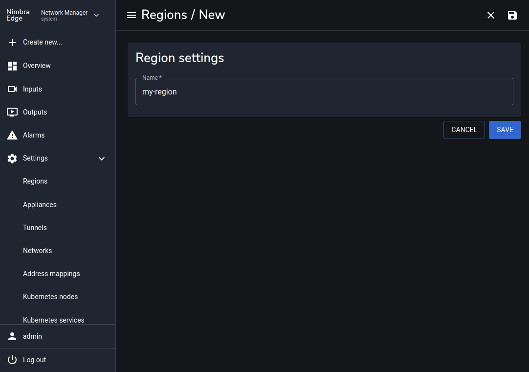Image resolution: width=529 pixels, height=372 pixels.
Task: Open the Regions settings page
Action: point(35,181)
